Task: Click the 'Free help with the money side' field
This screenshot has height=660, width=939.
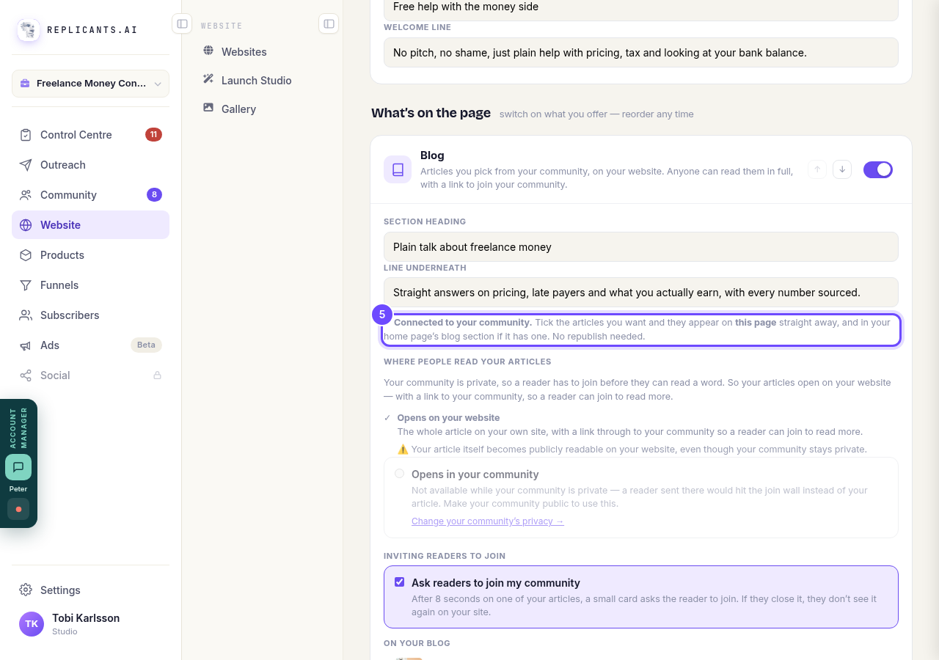Action: pos(641,9)
